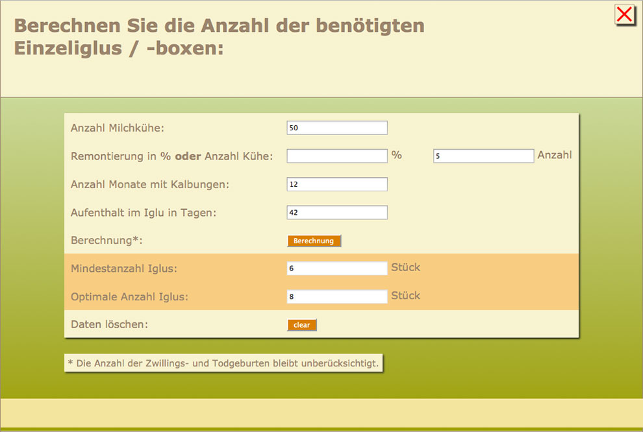The height and width of the screenshot is (432, 643).
Task: Close the calculator with the red X
Action: pos(624,15)
